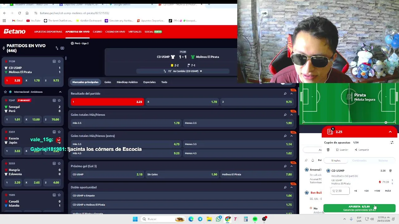The height and width of the screenshot is (224, 399).
Task: Remove the CD USMP bet from slip
Action: point(390,171)
